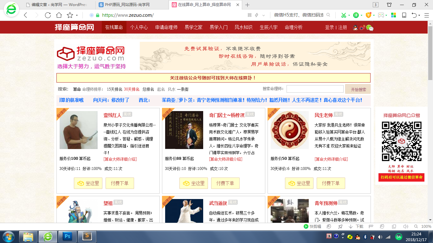433x243 pixels.
Task: Click the scissors screenshot tool icon
Action: (344, 15)
